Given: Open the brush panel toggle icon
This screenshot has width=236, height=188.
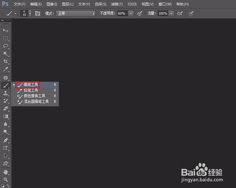Looking at the screenshot, I should click(x=37, y=14).
